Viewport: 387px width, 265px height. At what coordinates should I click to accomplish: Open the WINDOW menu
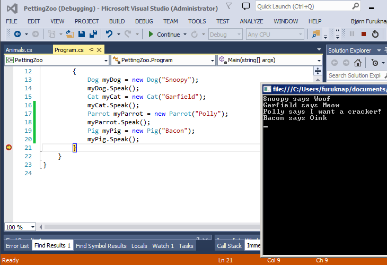click(x=286, y=21)
